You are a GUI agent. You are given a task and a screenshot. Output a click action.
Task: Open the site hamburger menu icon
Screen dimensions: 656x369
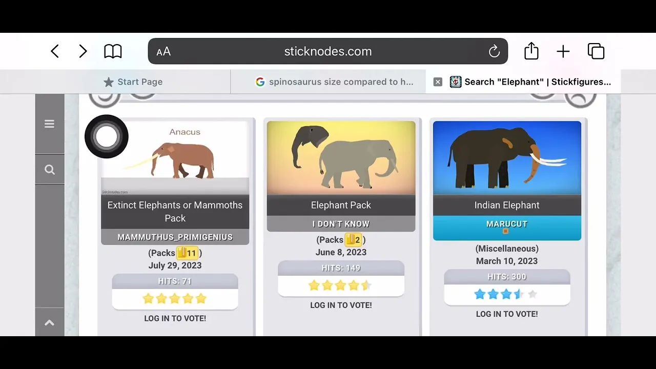point(49,124)
